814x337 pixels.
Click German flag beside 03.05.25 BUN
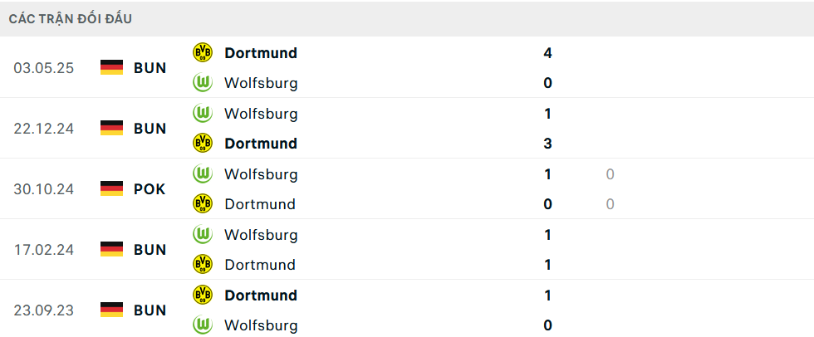pos(111,68)
